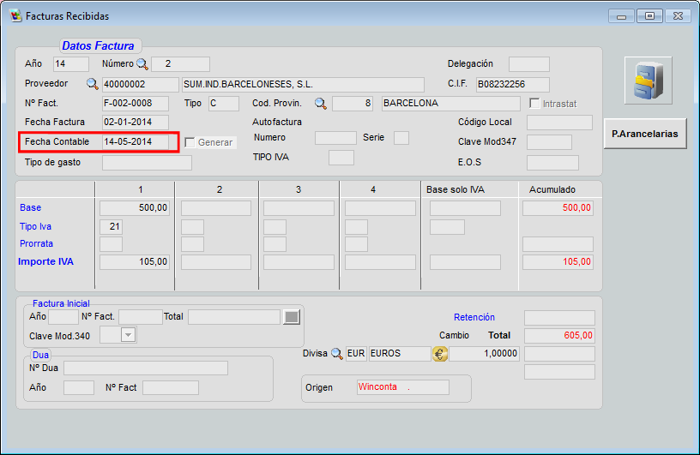Click the Facturas Recibidas window icon
The image size is (700, 455).
(x=15, y=16)
